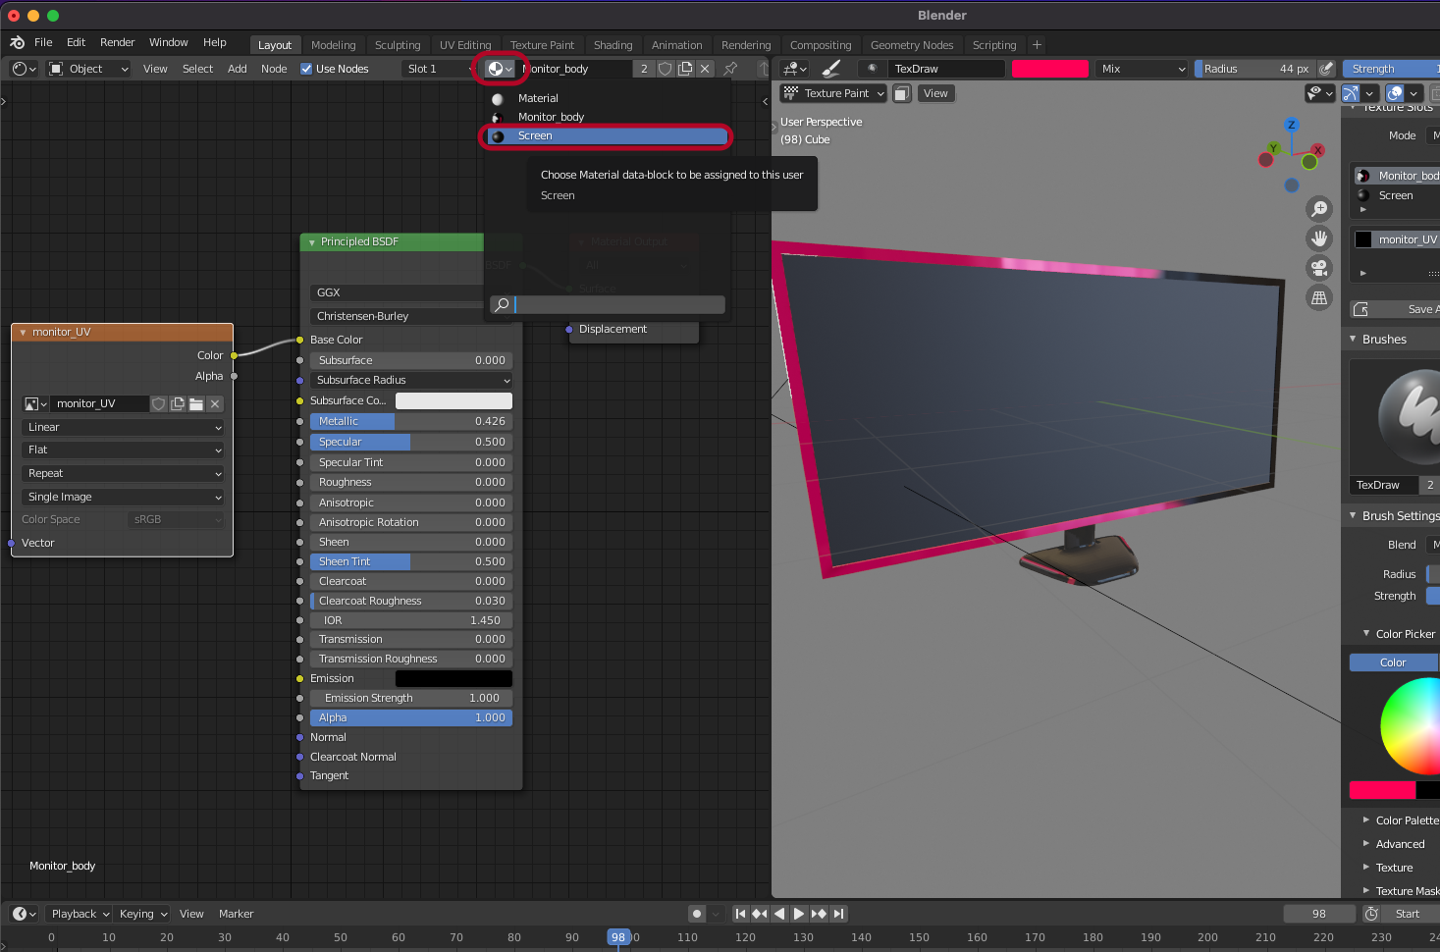The height and width of the screenshot is (952, 1440).
Task: Click the View button in viewport header
Action: pos(935,93)
